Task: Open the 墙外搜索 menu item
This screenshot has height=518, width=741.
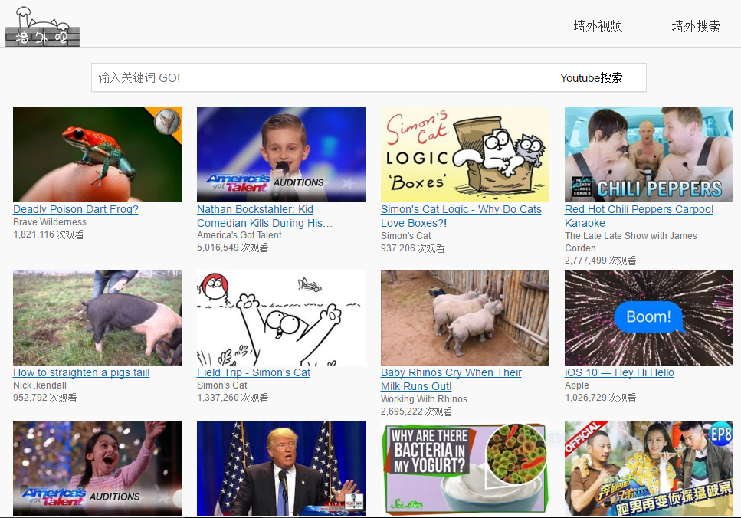Action: 696,26
